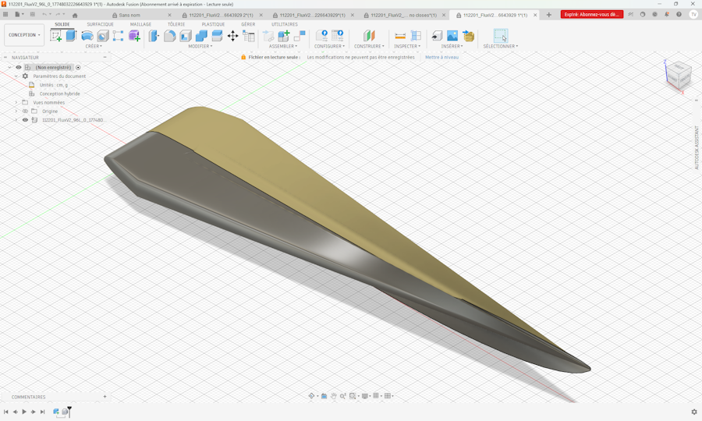The image size is (702, 421).
Task: Open the timeline settings gear
Action: point(694,412)
